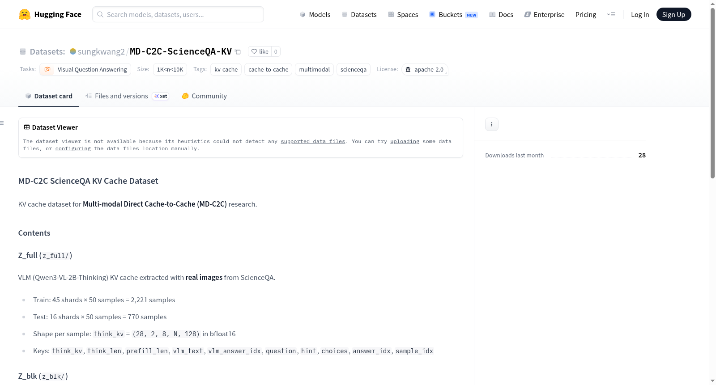Click the Dataset Viewer heading

[55, 127]
